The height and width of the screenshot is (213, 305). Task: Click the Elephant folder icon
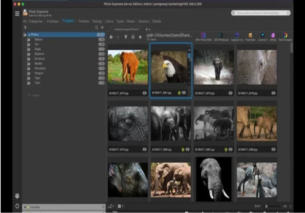click(x=28, y=54)
